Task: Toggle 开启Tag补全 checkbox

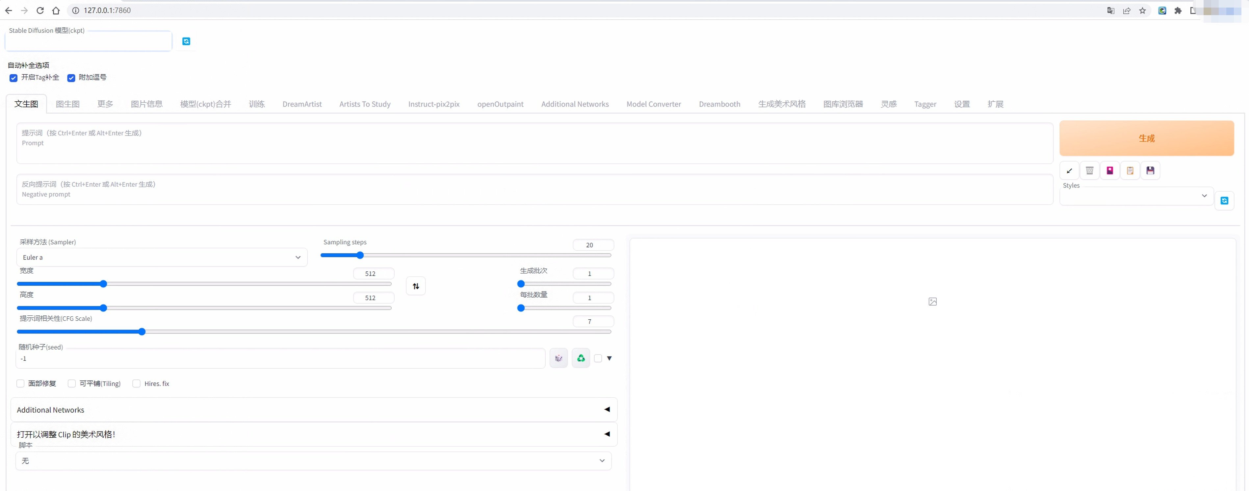Action: [x=13, y=78]
